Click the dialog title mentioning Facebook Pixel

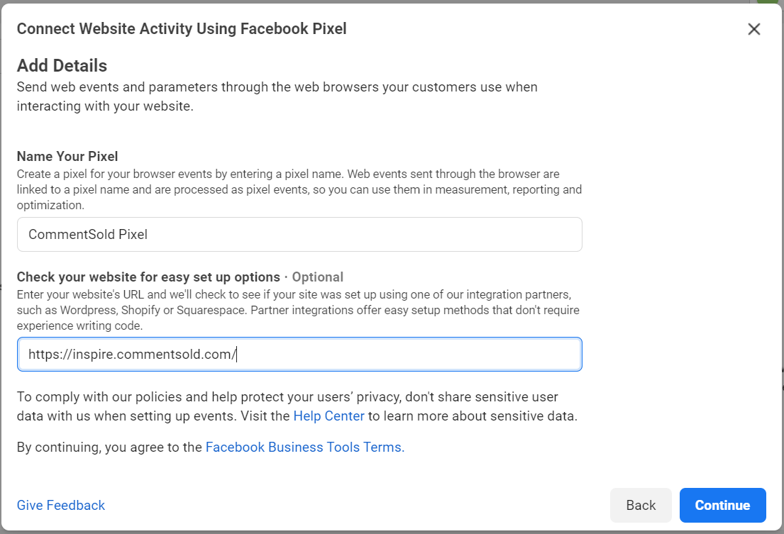pyautogui.click(x=182, y=29)
